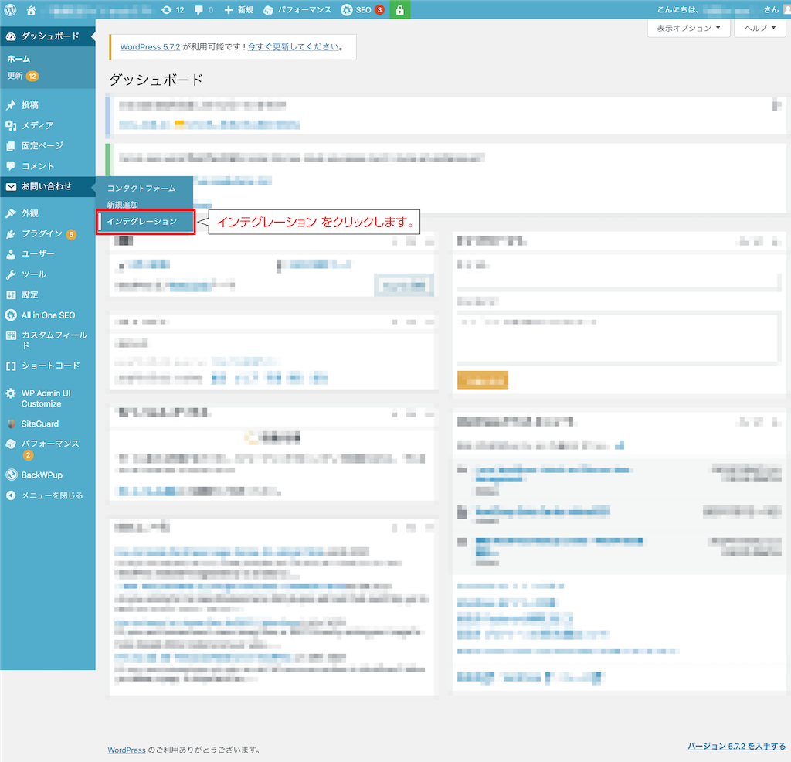Image resolution: width=791 pixels, height=762 pixels.
Task: Click the プラグイン plug icon
Action: (x=11, y=233)
